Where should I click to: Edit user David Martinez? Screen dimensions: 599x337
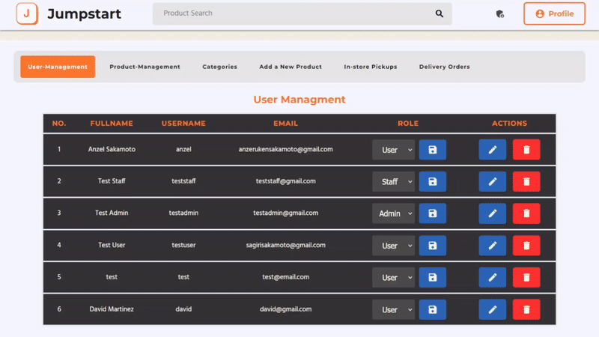click(493, 309)
